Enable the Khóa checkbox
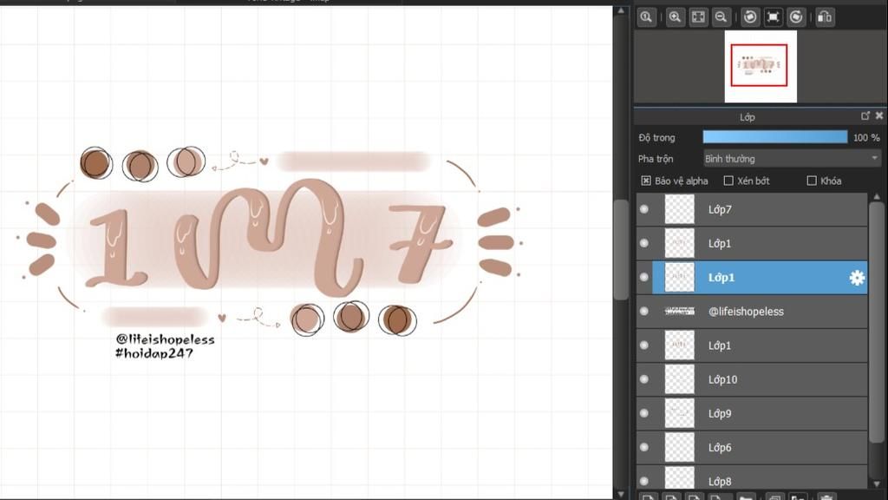888x500 pixels. (812, 181)
